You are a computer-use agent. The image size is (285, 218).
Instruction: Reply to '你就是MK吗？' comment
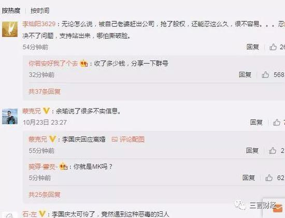(x=248, y=178)
